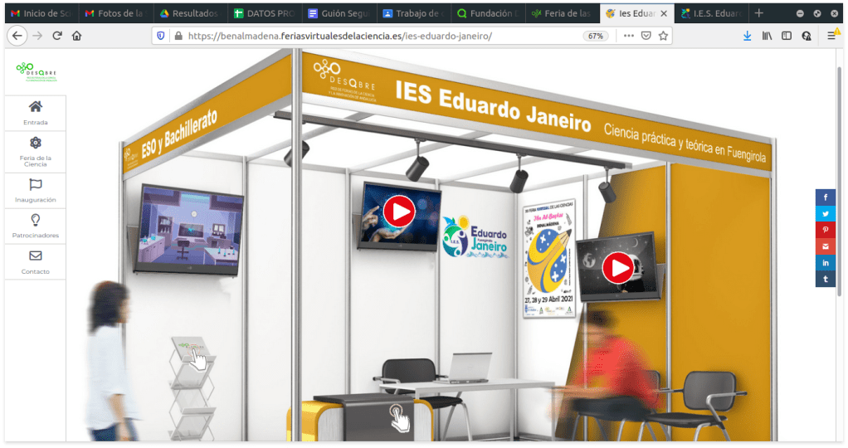848x448 pixels.
Task: Reload the current page
Action: click(57, 36)
